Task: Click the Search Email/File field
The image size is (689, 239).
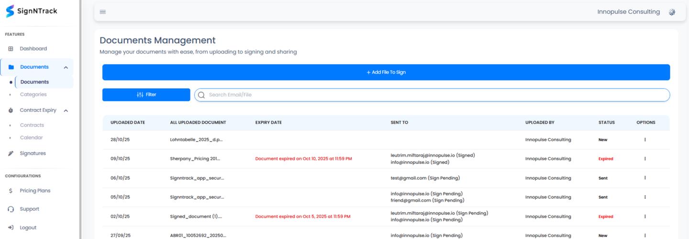Action: click(x=435, y=95)
